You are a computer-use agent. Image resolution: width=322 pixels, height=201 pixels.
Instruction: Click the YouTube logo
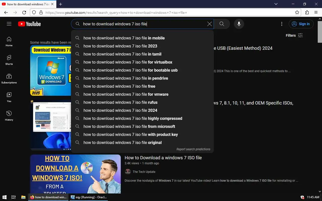(x=29, y=24)
